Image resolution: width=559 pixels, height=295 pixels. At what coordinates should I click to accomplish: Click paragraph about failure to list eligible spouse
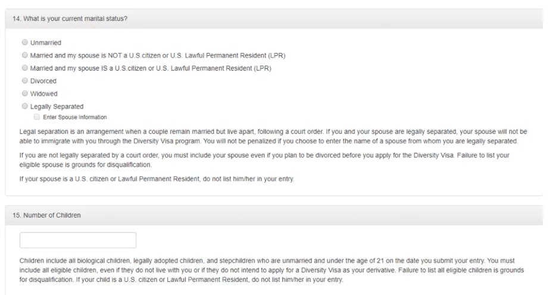[x=264, y=160]
